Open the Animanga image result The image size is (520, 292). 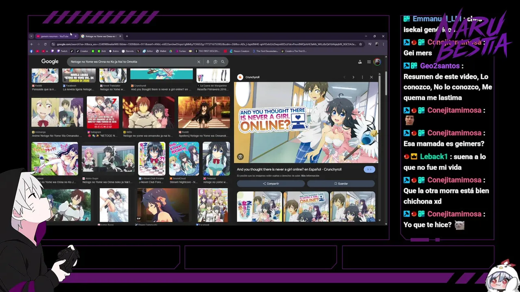coord(57,112)
